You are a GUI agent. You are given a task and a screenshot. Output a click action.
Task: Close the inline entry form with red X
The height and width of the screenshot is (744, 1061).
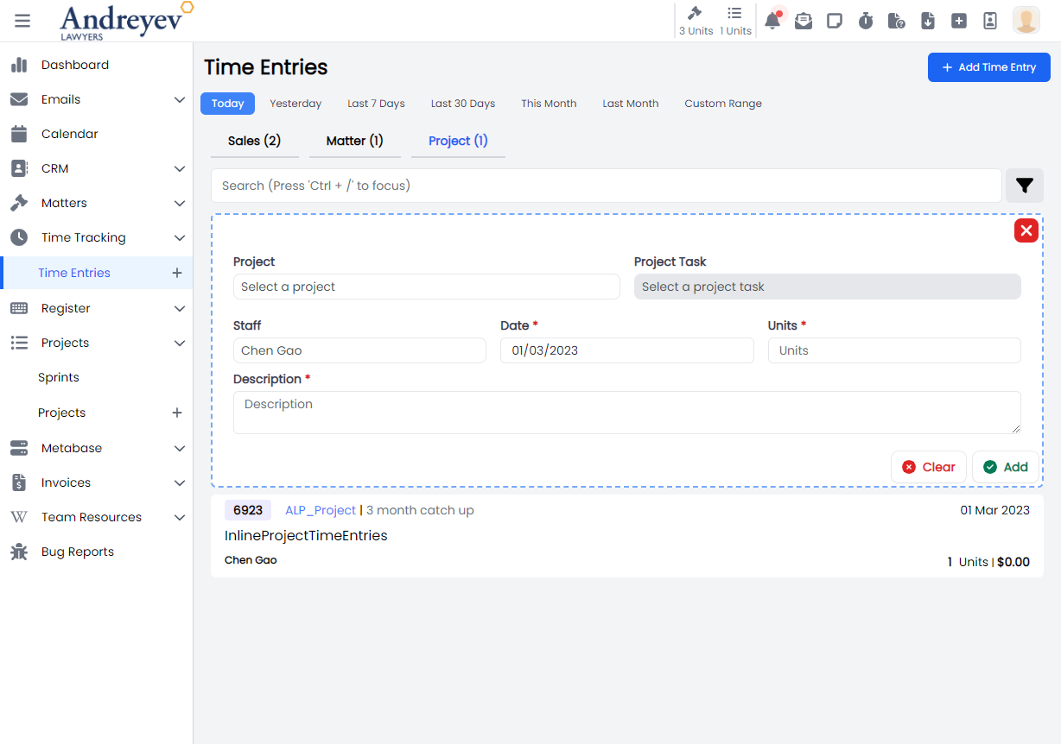1026,230
